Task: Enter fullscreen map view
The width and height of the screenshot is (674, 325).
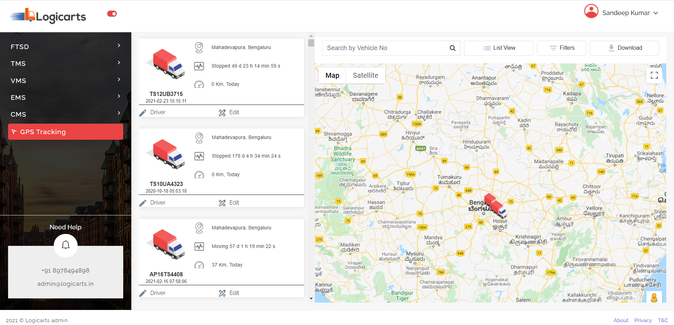Action: 654,75
